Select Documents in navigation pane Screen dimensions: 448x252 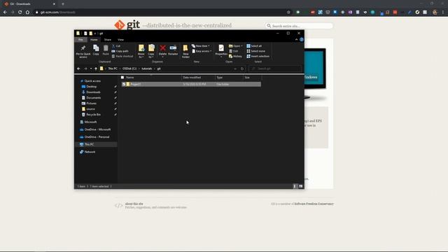click(x=93, y=98)
